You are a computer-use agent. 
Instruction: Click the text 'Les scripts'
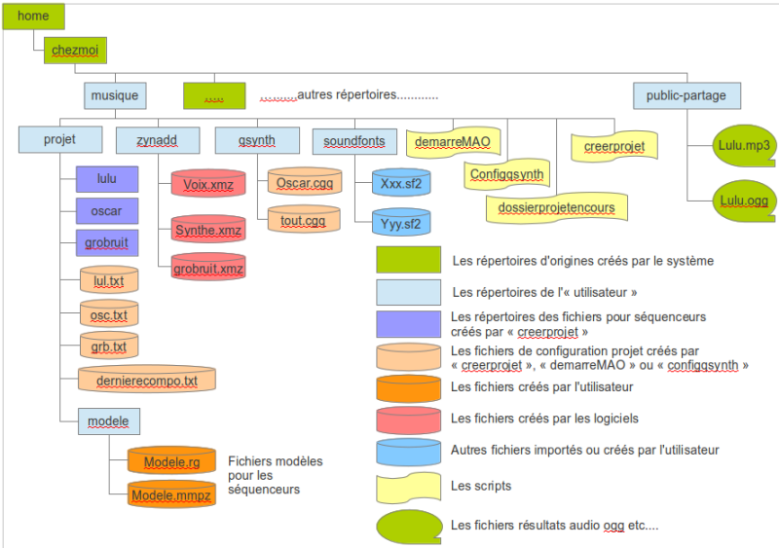[x=481, y=486]
